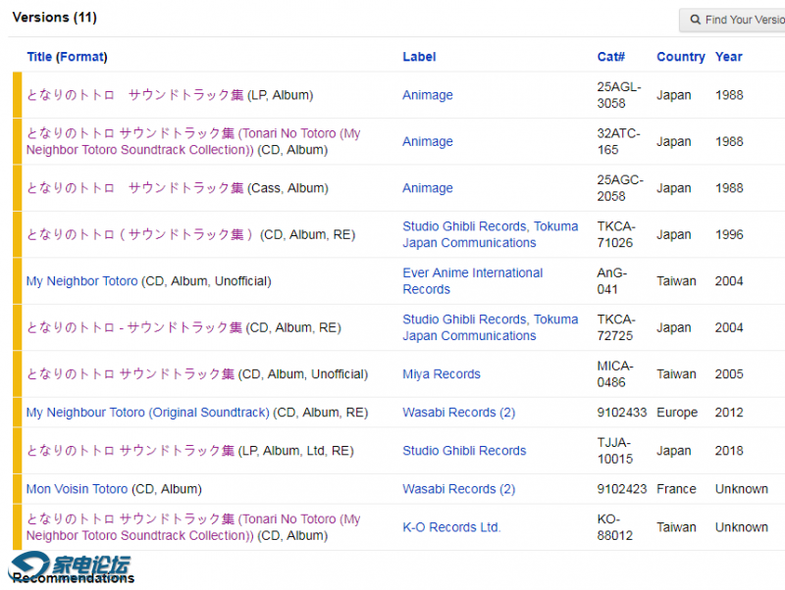Open the 1988 LP, Album version title

coord(135,95)
